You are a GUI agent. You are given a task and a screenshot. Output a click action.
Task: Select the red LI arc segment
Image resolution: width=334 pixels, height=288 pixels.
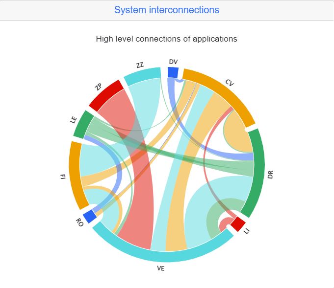(x=238, y=224)
